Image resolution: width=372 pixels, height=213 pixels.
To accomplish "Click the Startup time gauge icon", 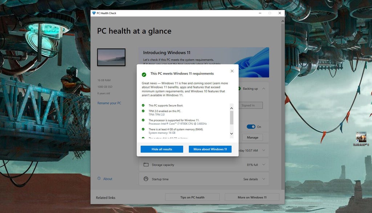I will pos(146,179).
